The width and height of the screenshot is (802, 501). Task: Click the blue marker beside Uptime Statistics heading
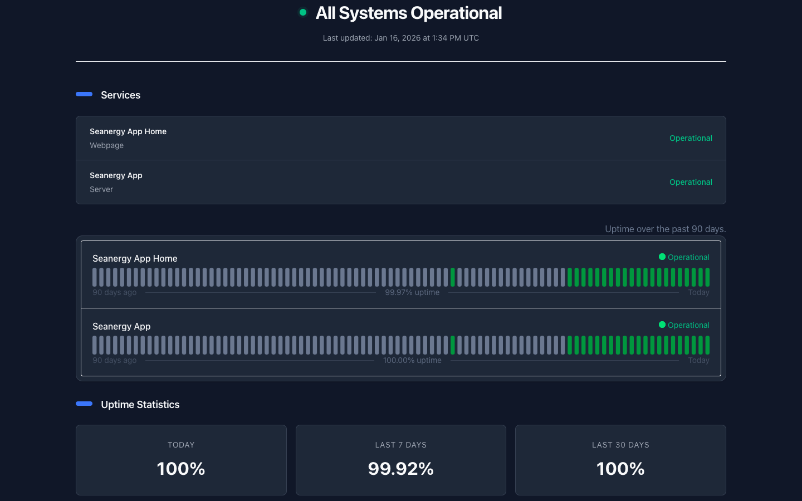[x=84, y=404]
